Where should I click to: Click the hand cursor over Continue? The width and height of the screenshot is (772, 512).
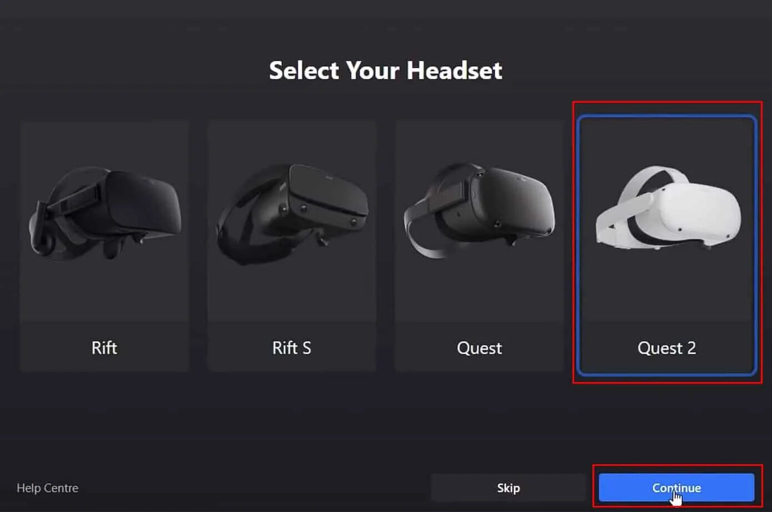pos(676,498)
